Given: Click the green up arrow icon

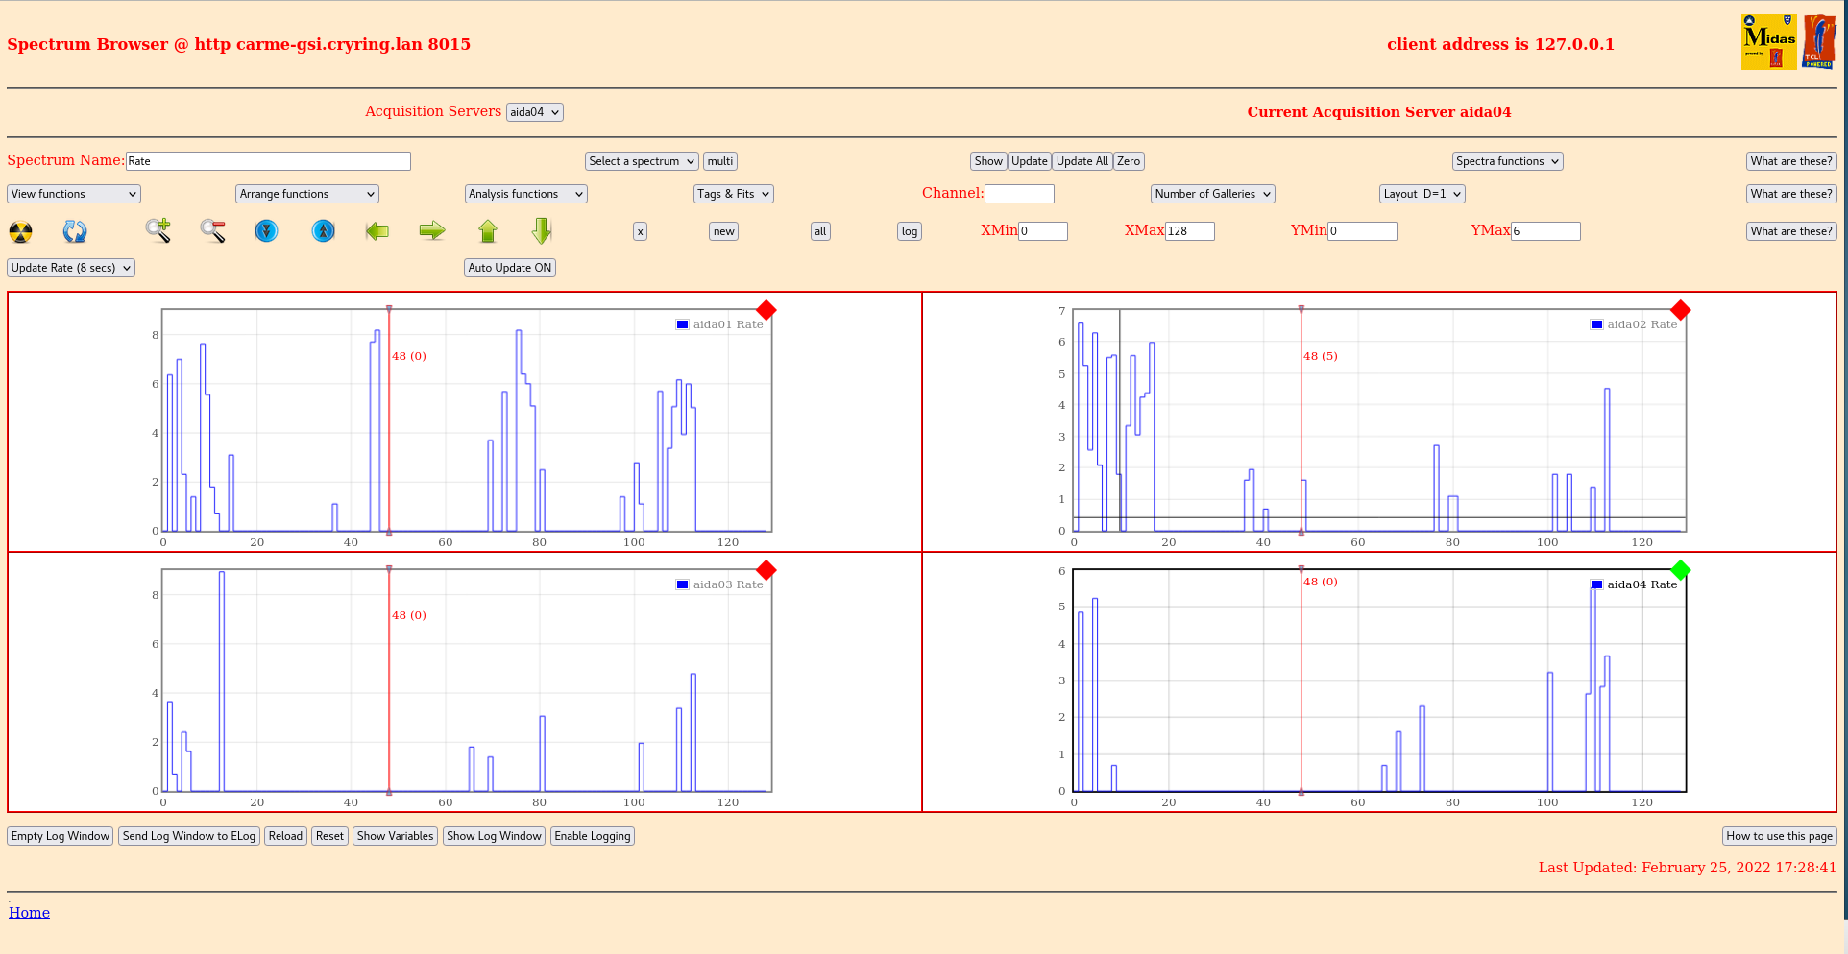Looking at the screenshot, I should coord(488,230).
